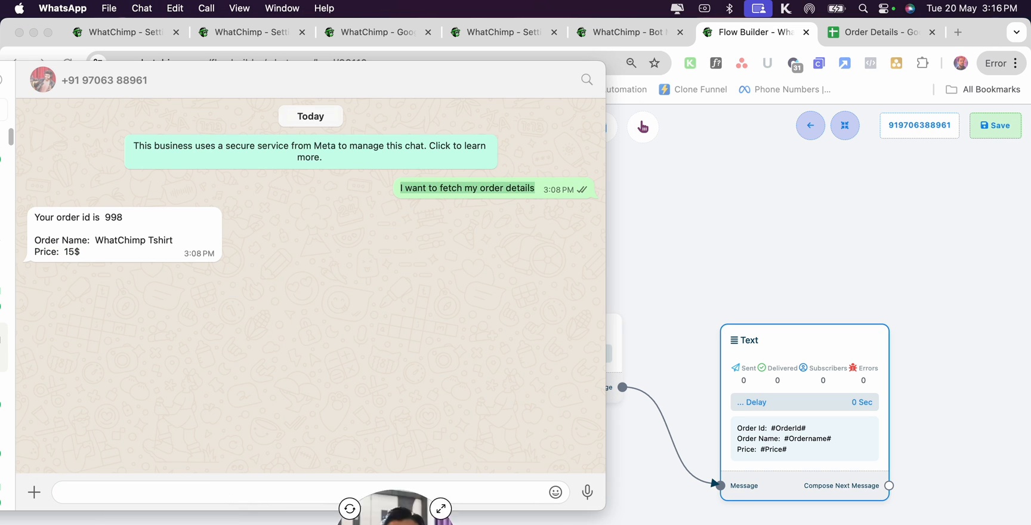The height and width of the screenshot is (525, 1031).
Task: Click the 919706388961 number button
Action: 919,125
